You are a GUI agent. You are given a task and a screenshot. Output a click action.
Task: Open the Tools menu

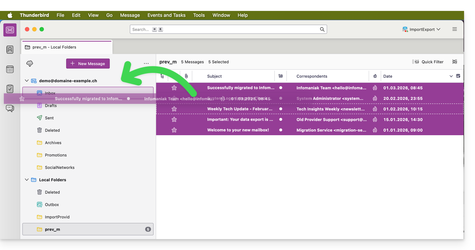pyautogui.click(x=199, y=15)
